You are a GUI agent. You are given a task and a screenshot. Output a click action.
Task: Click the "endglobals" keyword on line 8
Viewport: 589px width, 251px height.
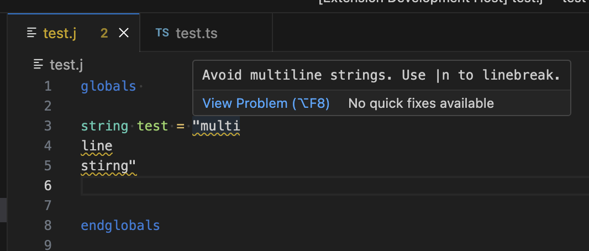click(x=120, y=226)
